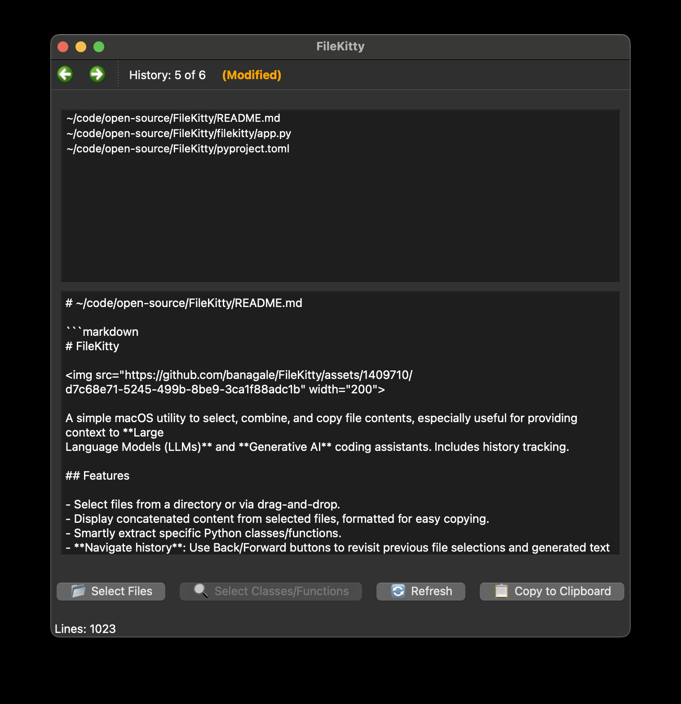Minimize the FileKitty window with yellow button
Screen dimensions: 681x704
tap(81, 47)
